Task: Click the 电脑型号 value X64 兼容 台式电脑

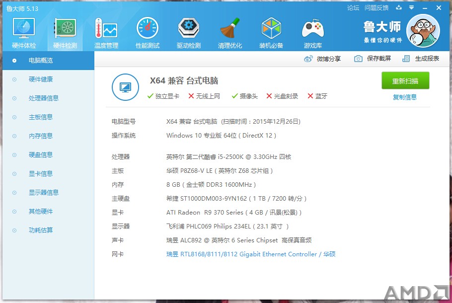Action: coord(233,121)
